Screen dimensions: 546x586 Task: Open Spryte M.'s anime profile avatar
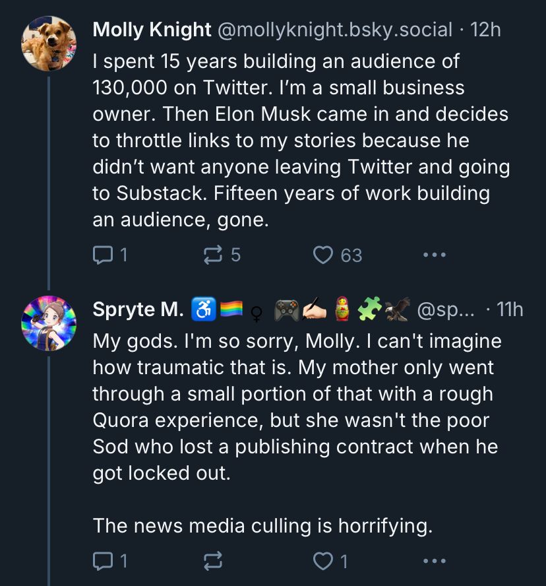tap(49, 323)
